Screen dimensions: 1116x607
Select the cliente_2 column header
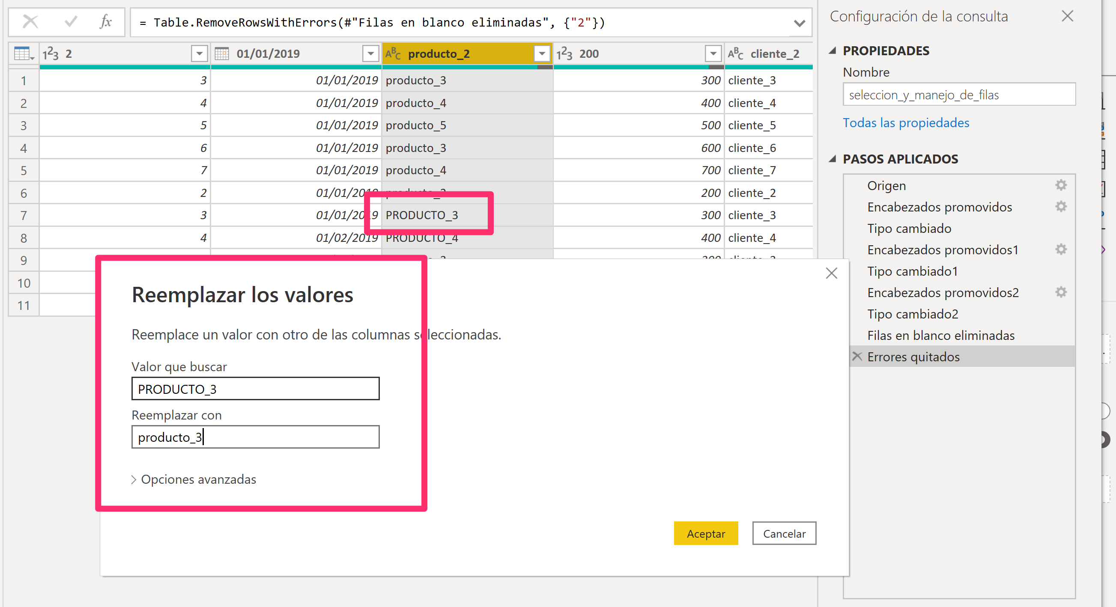pyautogui.click(x=769, y=54)
